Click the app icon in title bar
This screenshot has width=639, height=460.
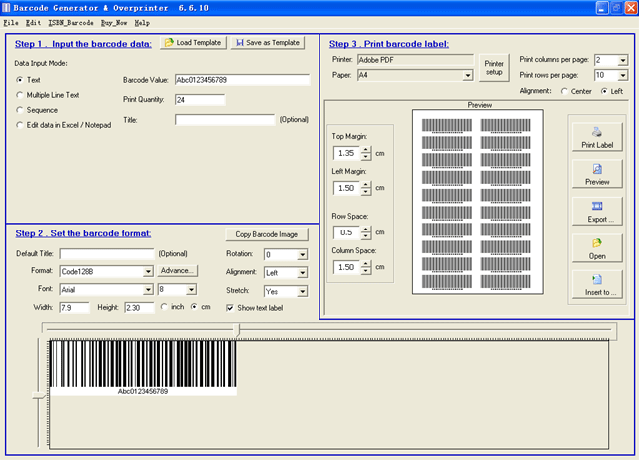pyautogui.click(x=6, y=8)
